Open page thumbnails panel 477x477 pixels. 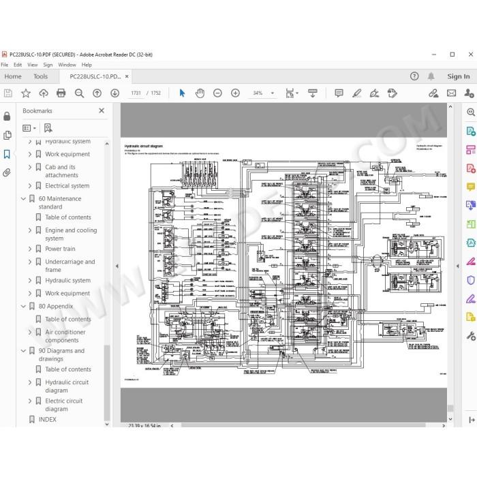[7, 135]
